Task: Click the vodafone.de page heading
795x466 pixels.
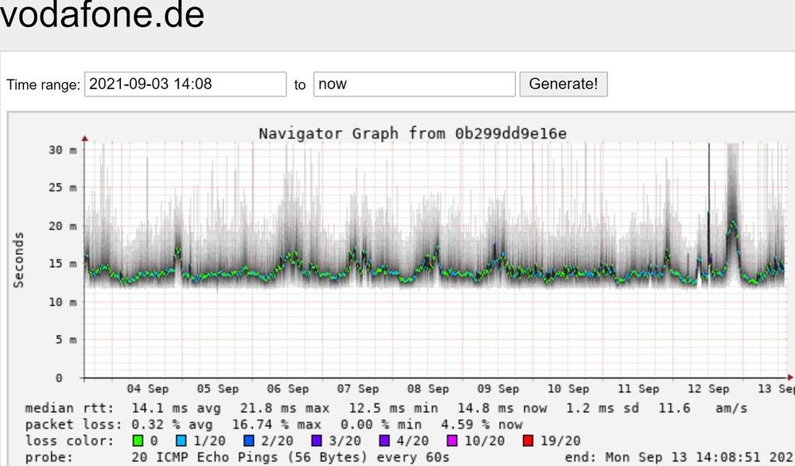Action: tap(102, 14)
